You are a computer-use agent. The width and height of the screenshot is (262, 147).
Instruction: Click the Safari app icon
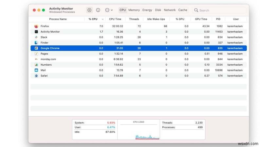(x=36, y=76)
